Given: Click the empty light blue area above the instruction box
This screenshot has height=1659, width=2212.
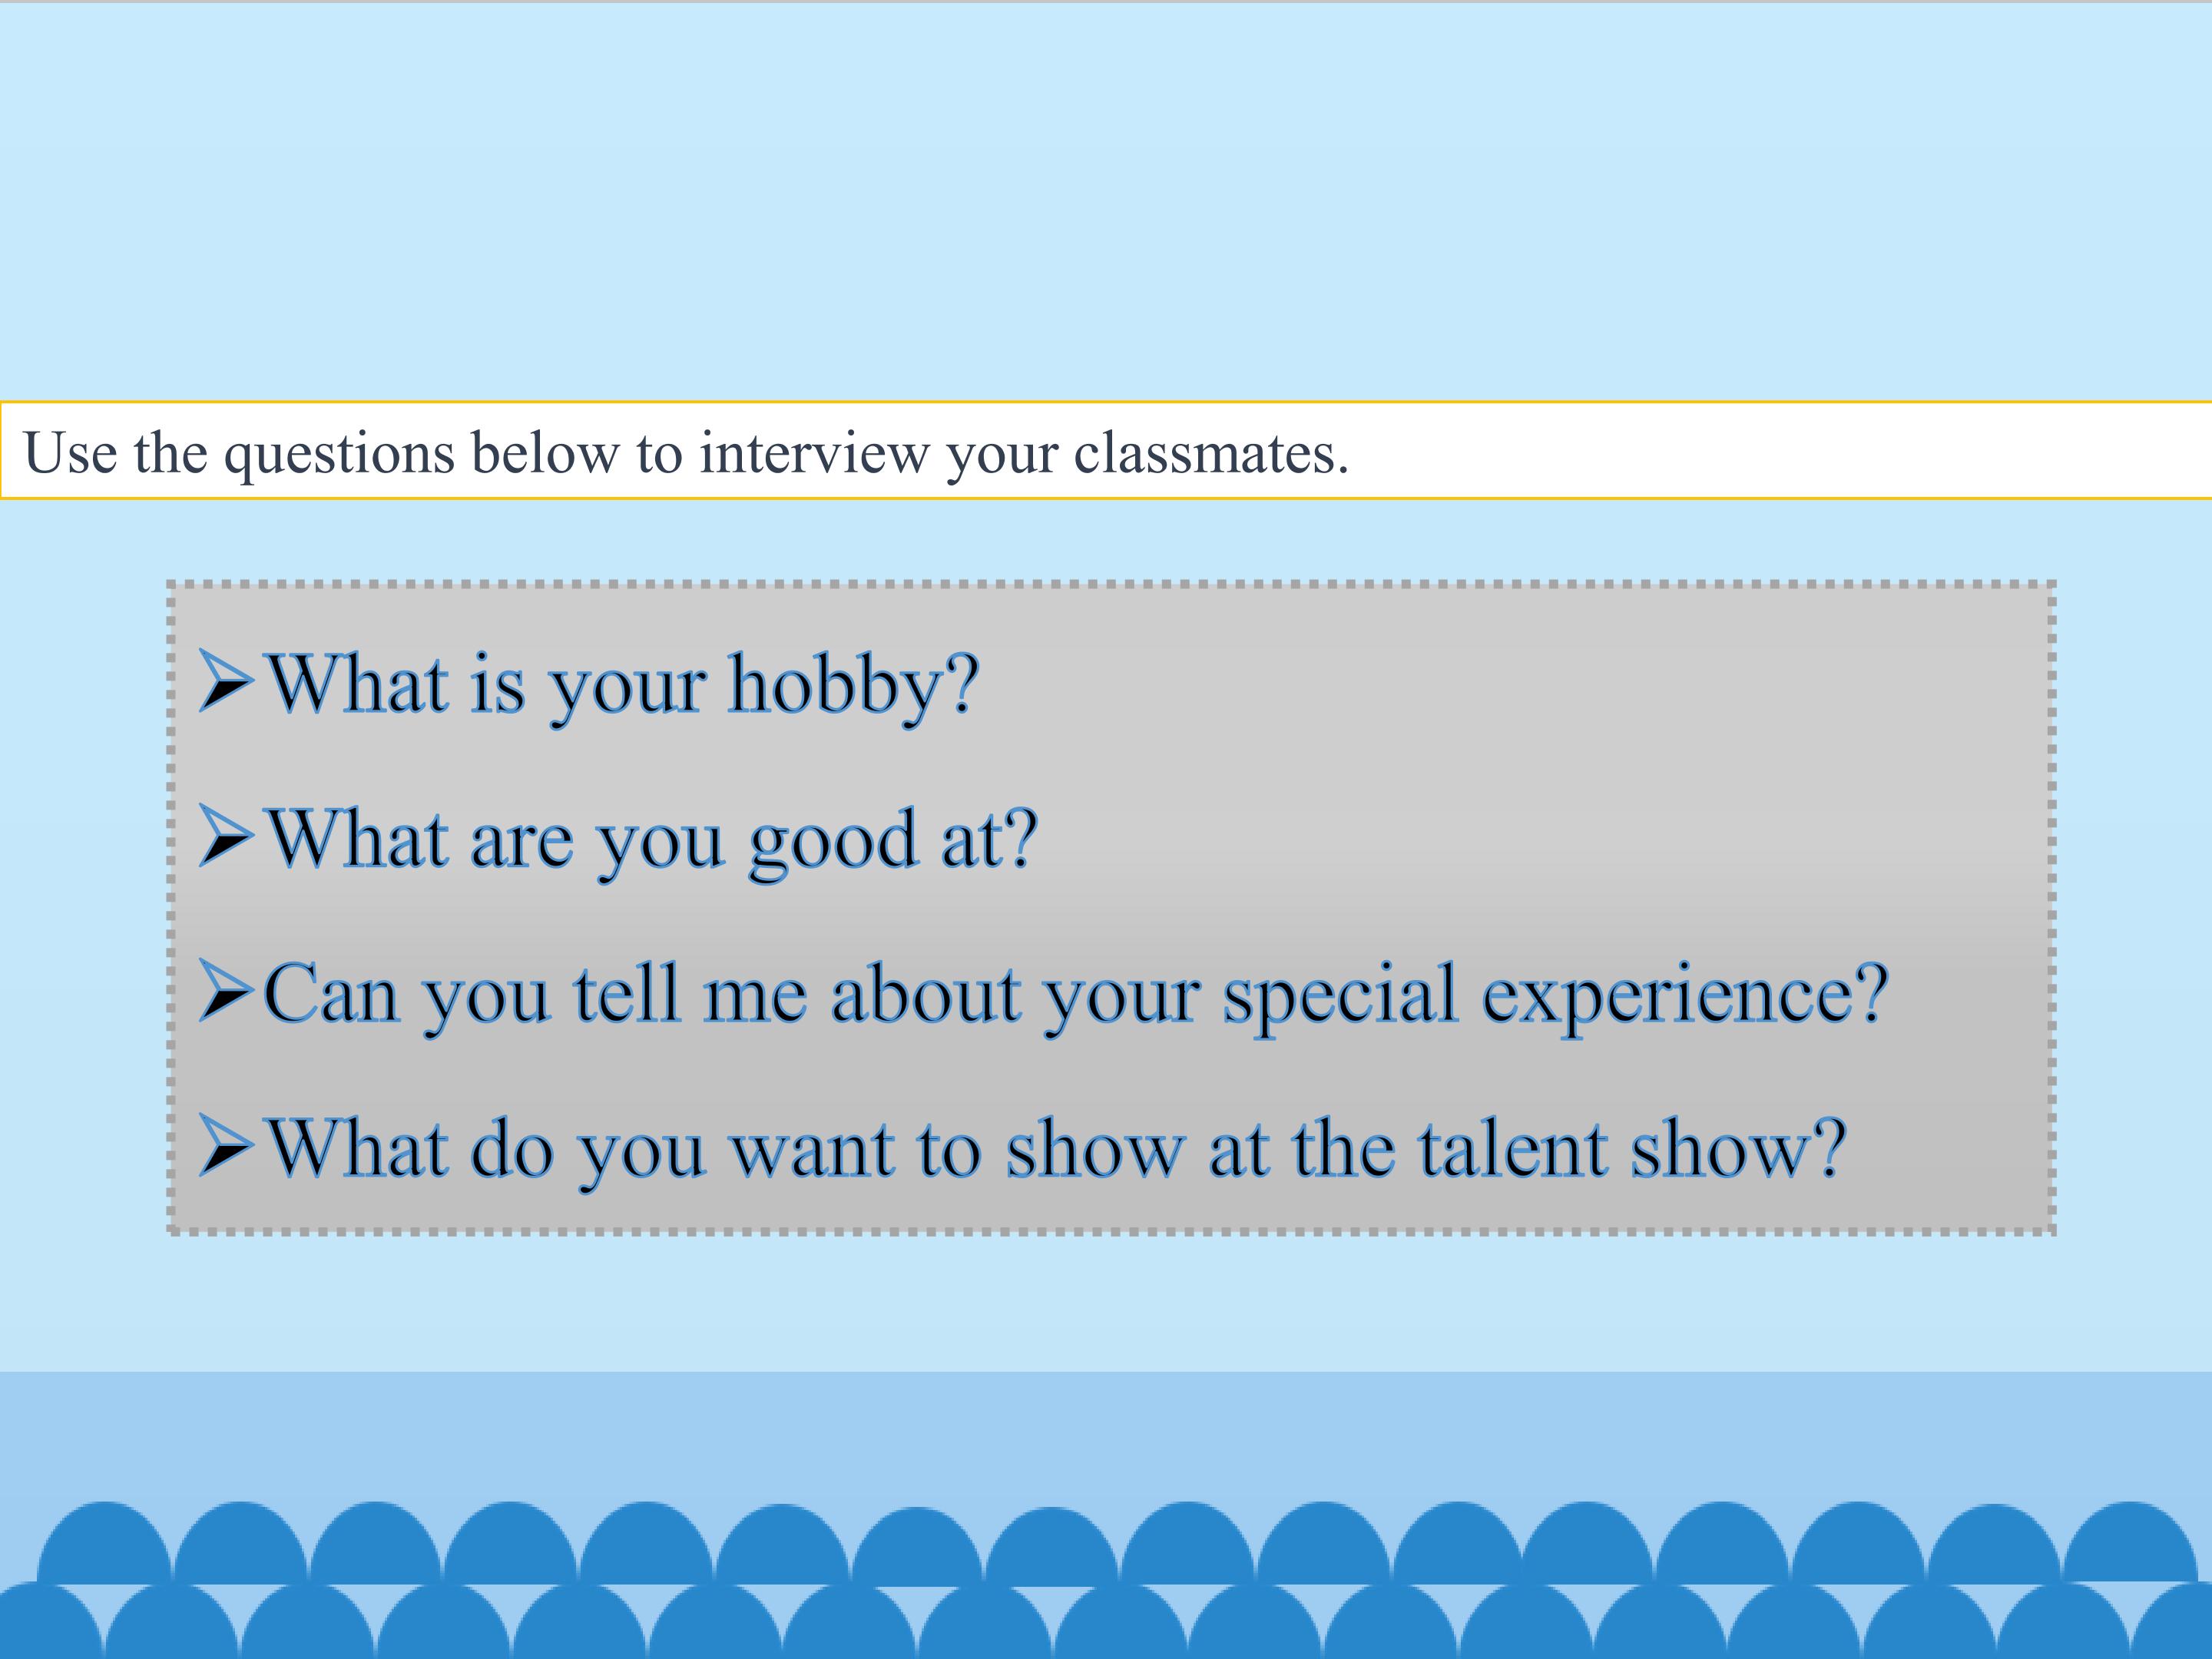Looking at the screenshot, I should (1100, 200).
